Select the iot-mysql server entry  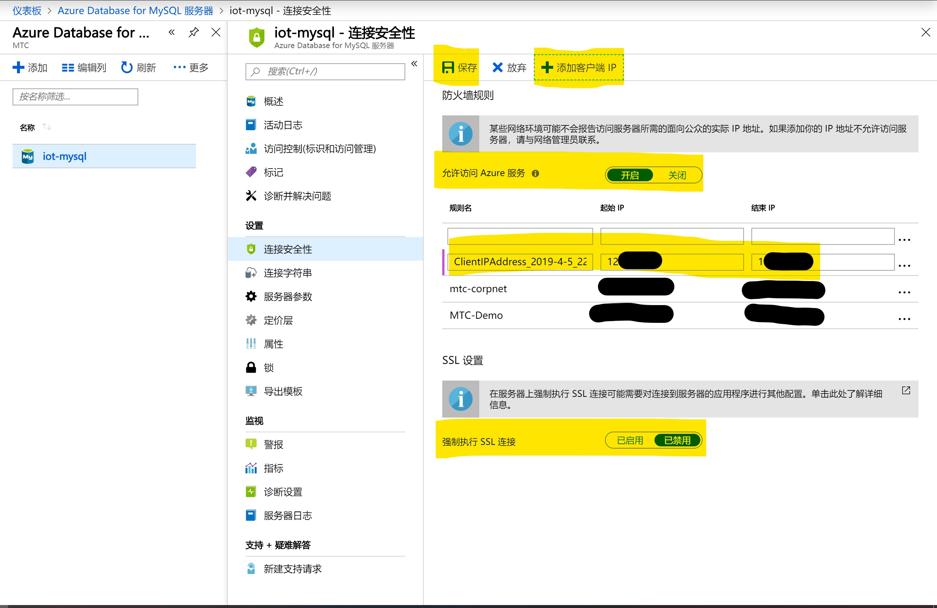pos(104,156)
